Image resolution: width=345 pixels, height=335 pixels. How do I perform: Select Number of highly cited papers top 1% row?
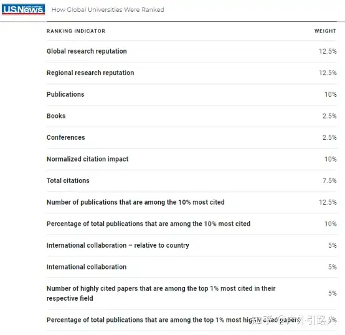tap(192, 293)
